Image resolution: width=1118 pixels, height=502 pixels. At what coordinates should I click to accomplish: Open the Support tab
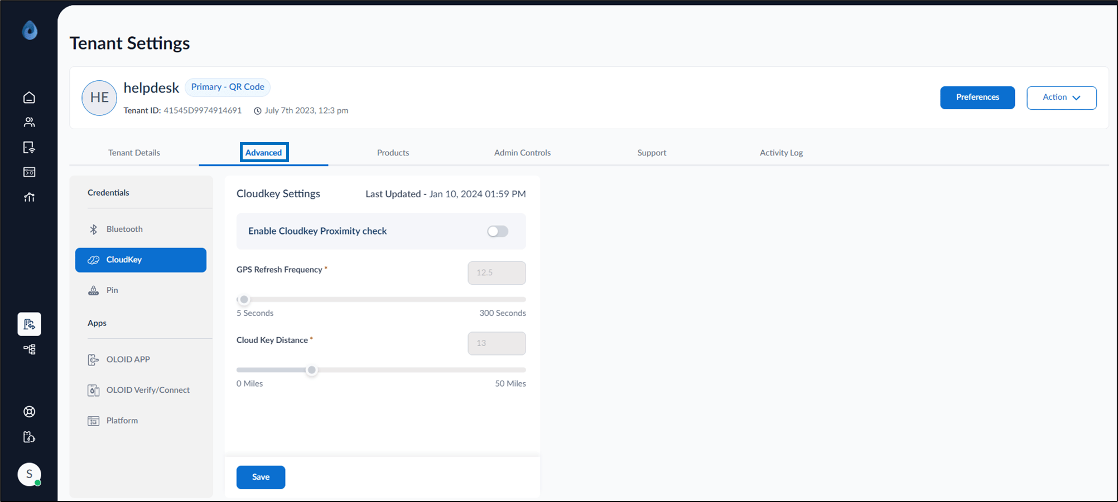tap(652, 153)
